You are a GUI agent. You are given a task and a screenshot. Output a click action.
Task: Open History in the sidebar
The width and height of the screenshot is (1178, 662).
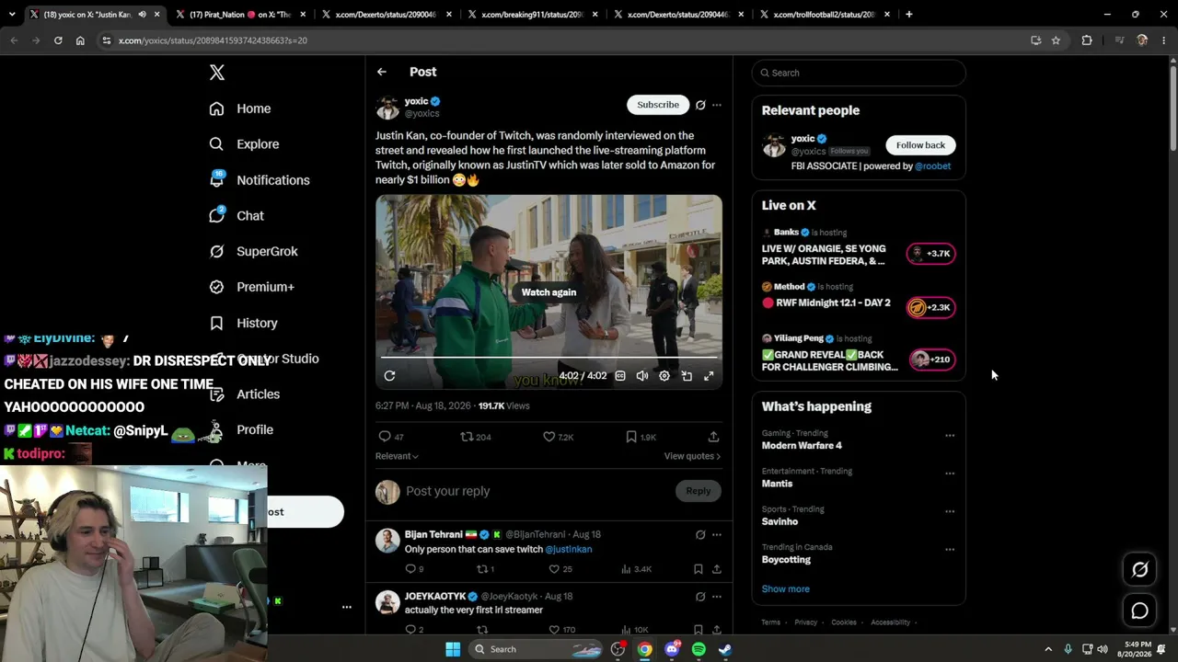pos(243,323)
